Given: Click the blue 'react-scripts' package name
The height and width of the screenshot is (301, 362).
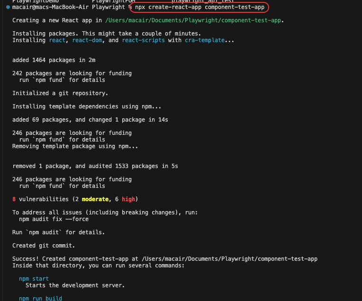Looking at the screenshot, I should (x=144, y=40).
